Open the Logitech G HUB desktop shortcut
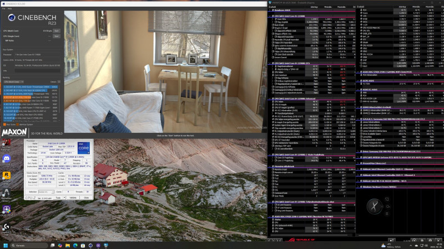The height and width of the screenshot is (249, 444). point(6,228)
